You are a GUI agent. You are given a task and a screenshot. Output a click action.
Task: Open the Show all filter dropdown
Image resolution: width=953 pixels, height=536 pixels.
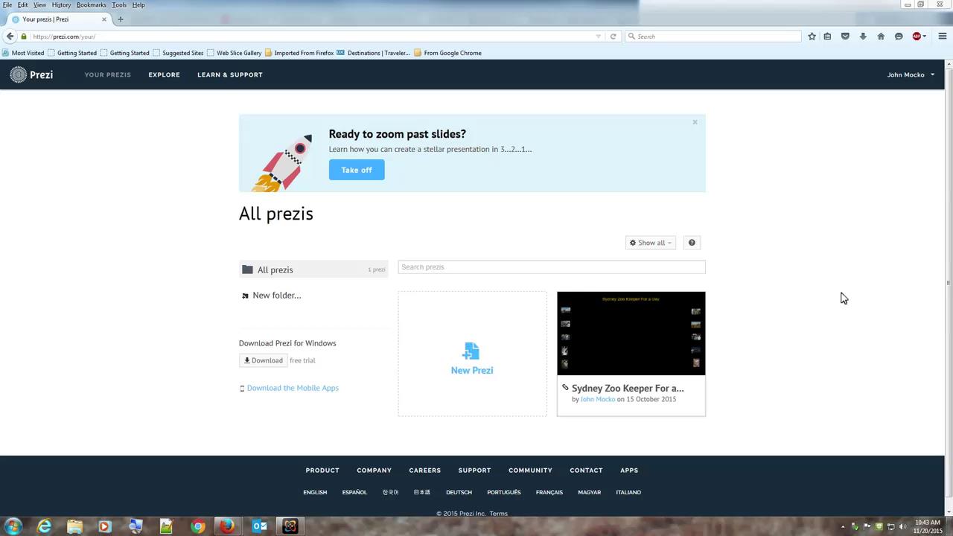(650, 243)
